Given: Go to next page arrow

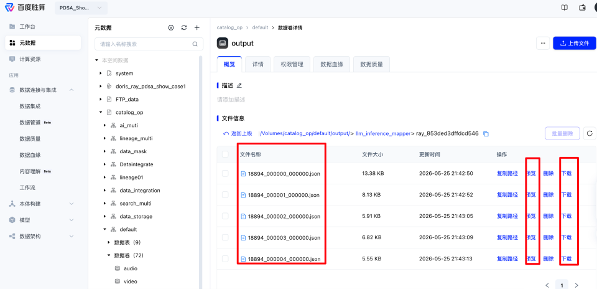Looking at the screenshot, I should (576, 285).
